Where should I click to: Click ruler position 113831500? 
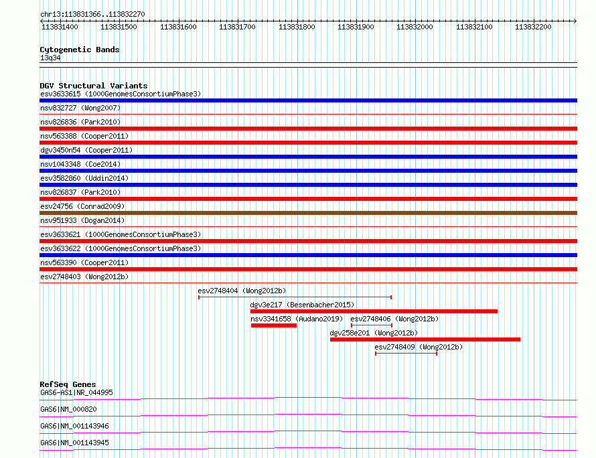[119, 27]
